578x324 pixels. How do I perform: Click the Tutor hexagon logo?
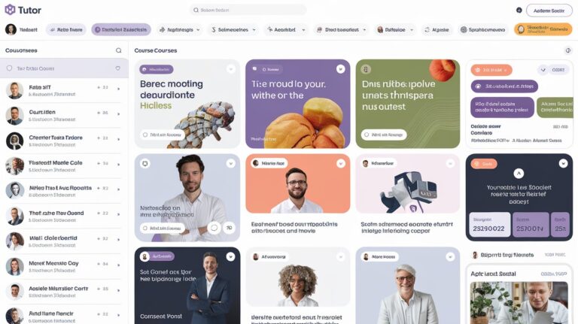tap(10, 10)
